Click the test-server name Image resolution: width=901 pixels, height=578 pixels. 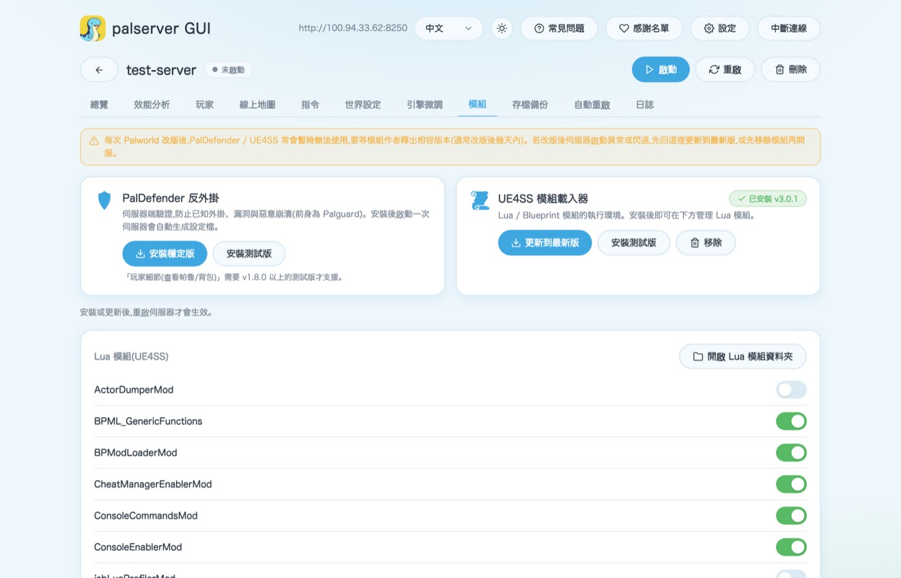161,70
